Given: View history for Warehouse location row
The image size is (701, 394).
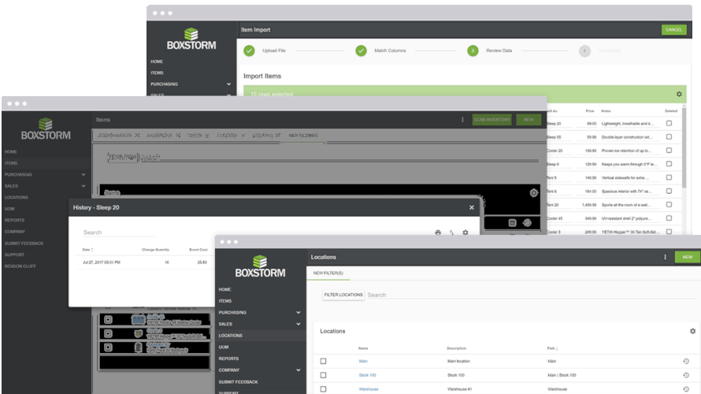Looking at the screenshot, I should coord(686,389).
